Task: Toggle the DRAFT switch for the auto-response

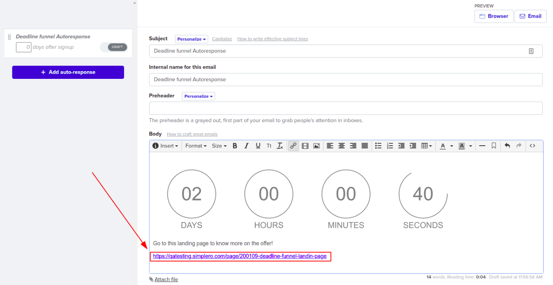Action: (113, 47)
